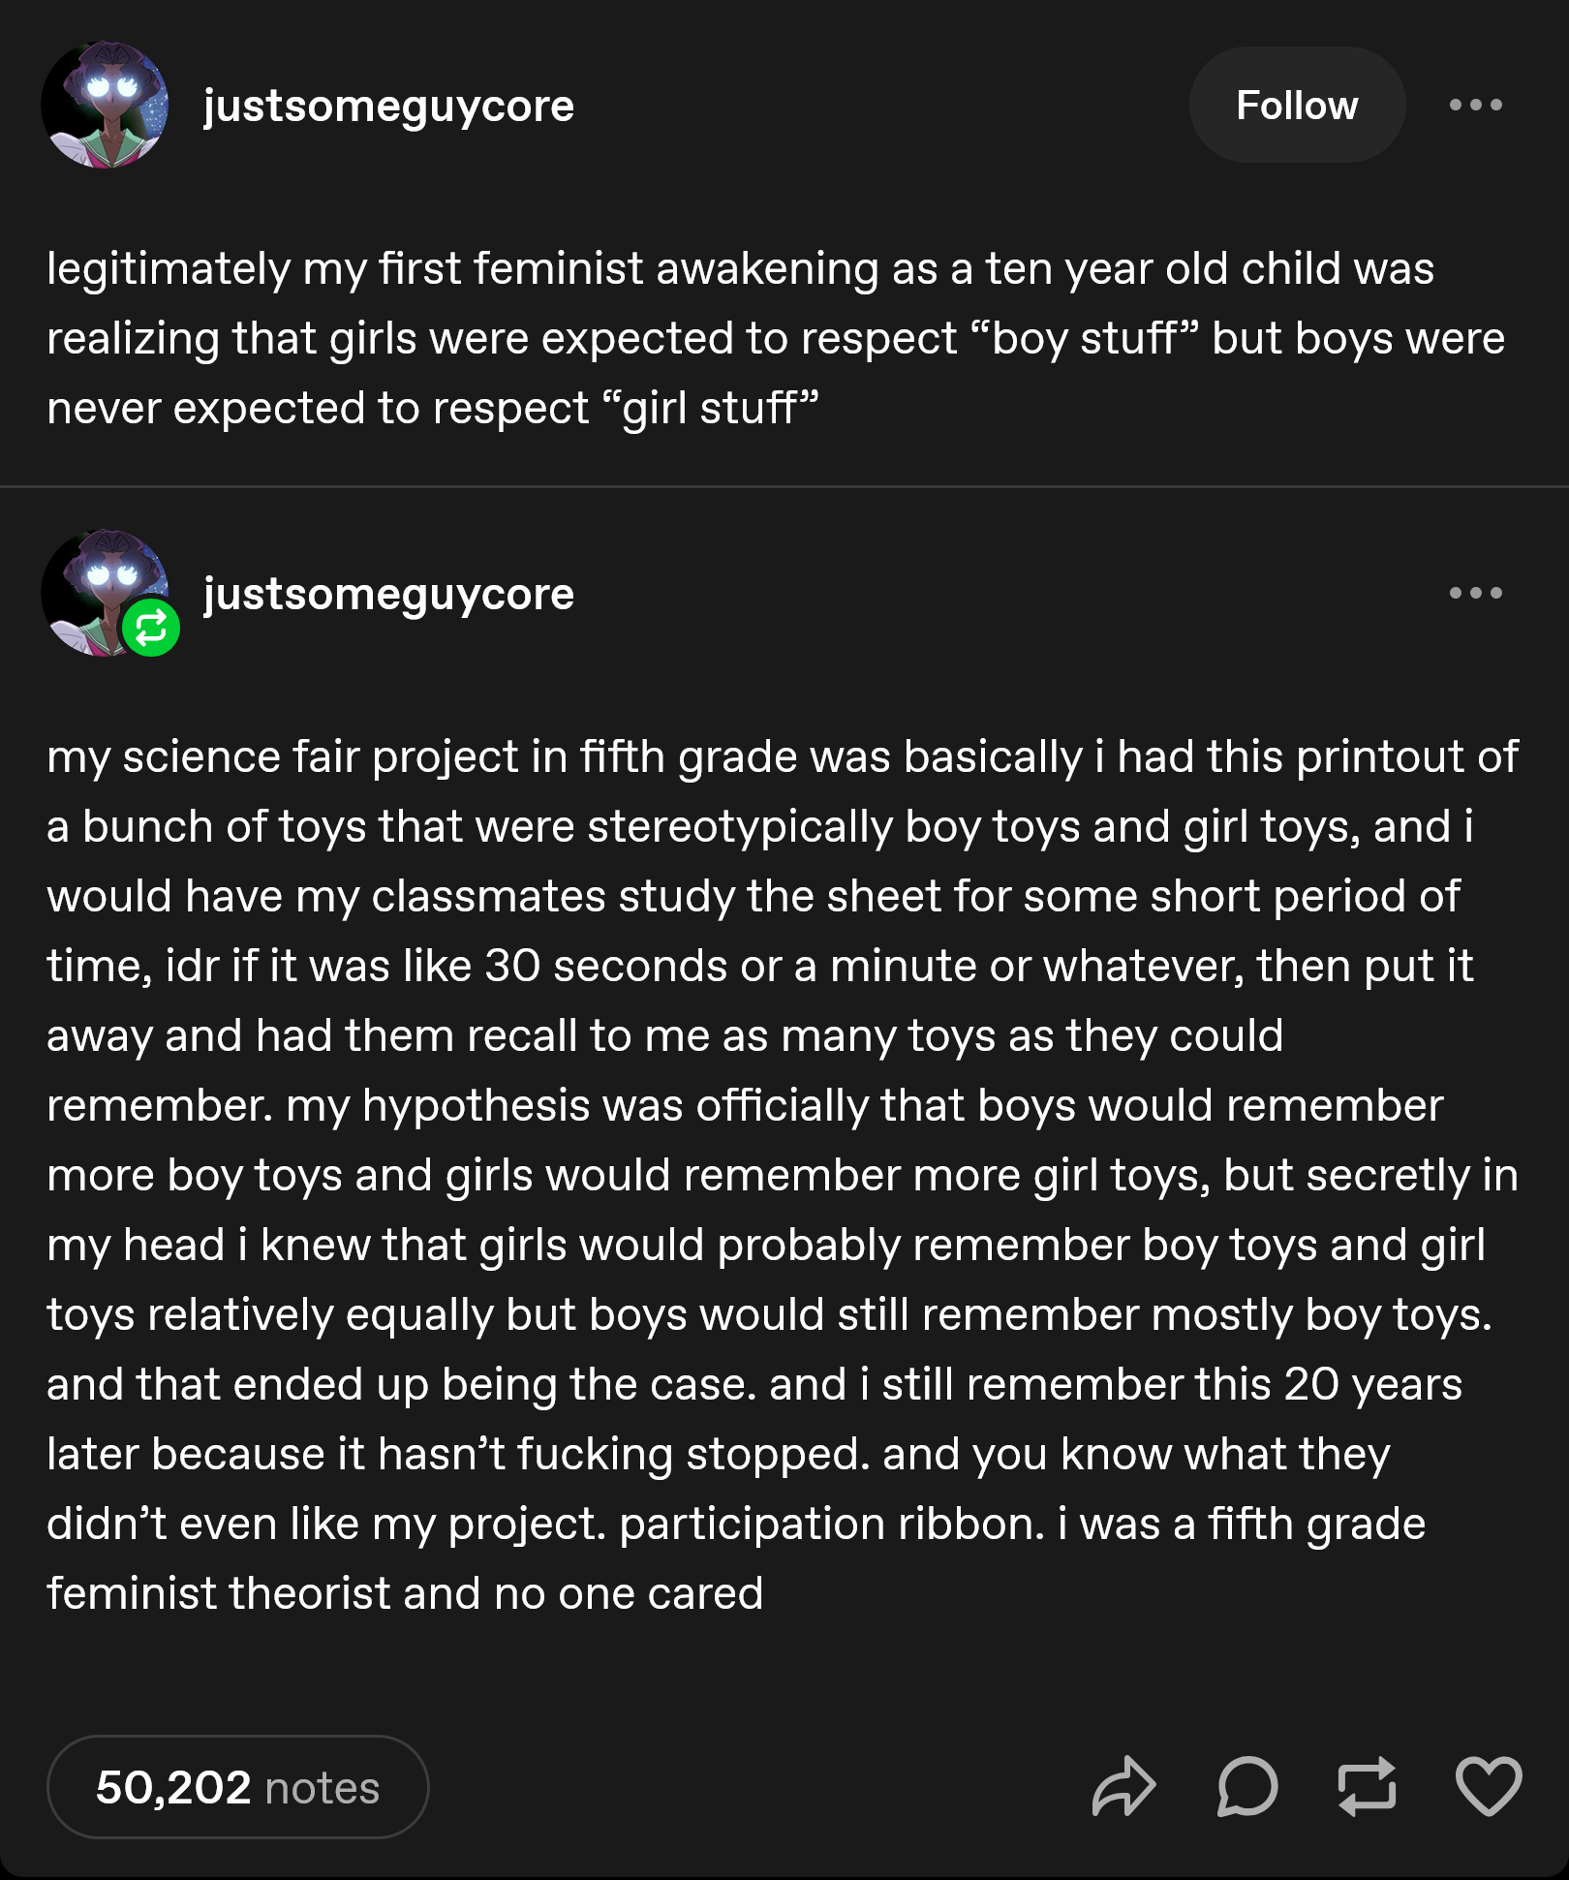
Task: Open the 50,202 notes button
Action: coord(237,1787)
